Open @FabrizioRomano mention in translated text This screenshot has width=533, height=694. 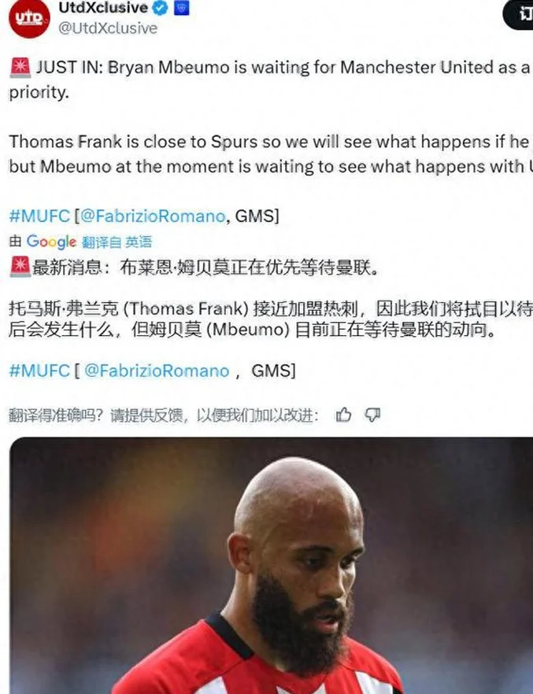[x=157, y=371]
